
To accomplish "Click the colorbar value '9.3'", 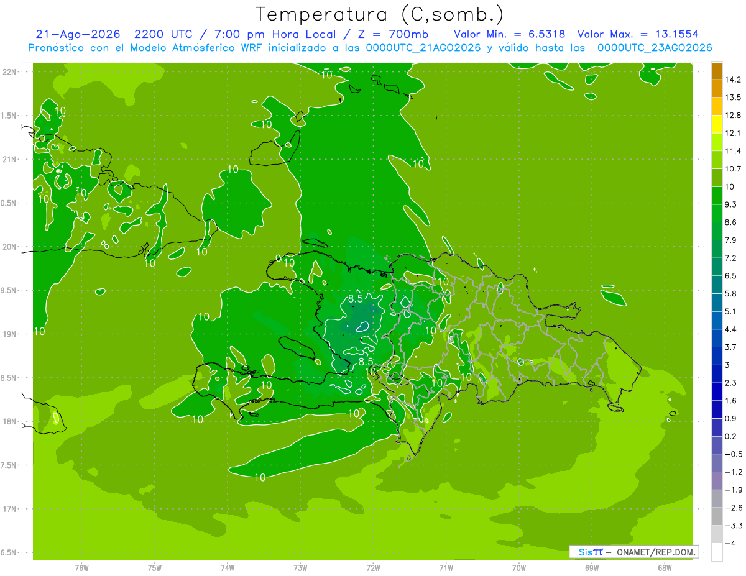I will tap(731, 204).
